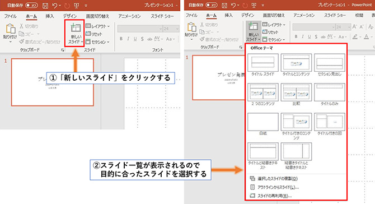
Task: Open Insert (挿入) tab in left window
Action: (50, 16)
